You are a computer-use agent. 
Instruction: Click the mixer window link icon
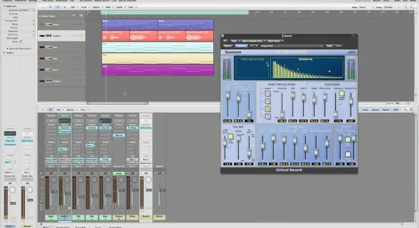coord(50,110)
